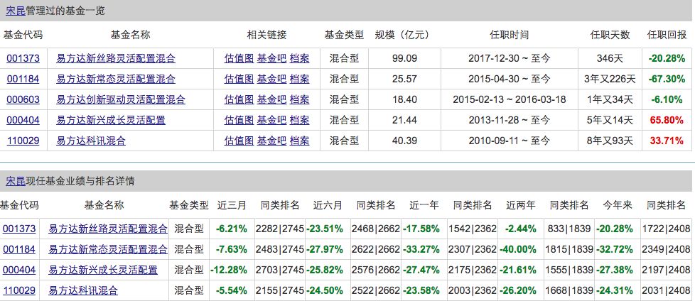Screen dimensions: 695x301
Task: Select the 近六月 value -27.97%
Action: coord(325,249)
